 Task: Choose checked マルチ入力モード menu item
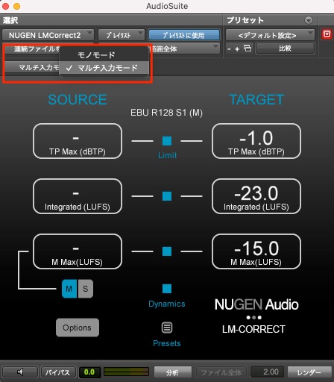point(104,68)
